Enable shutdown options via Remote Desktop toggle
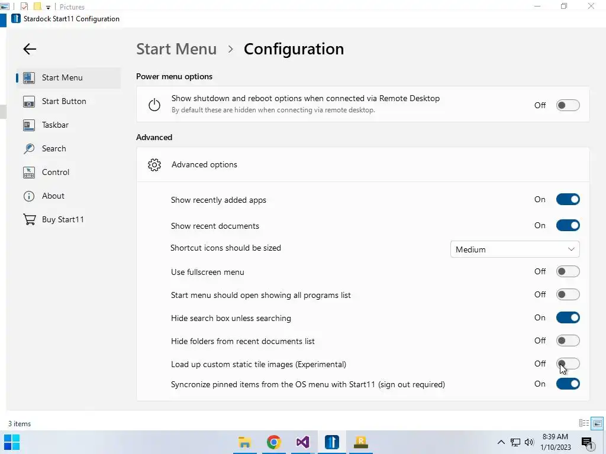606x454 pixels. (x=568, y=105)
